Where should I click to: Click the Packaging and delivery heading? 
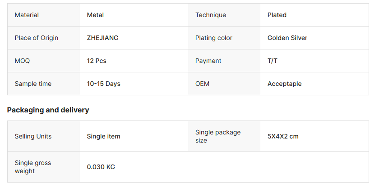click(x=48, y=110)
